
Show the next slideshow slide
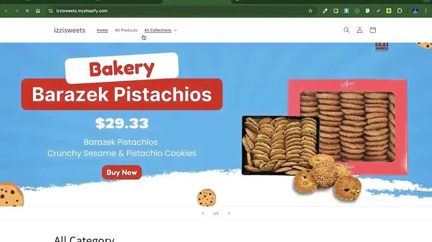(229, 213)
